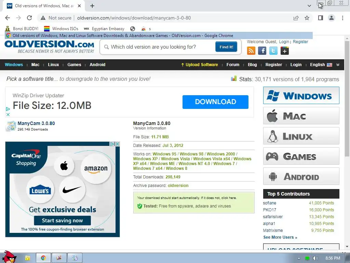Select the Android nav menu item

[97, 65]
